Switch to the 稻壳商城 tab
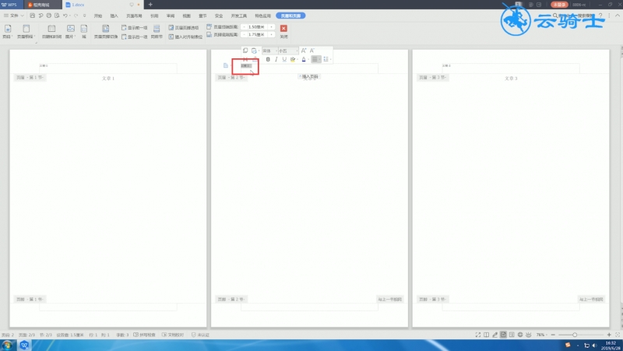The height and width of the screenshot is (351, 623). click(x=42, y=5)
